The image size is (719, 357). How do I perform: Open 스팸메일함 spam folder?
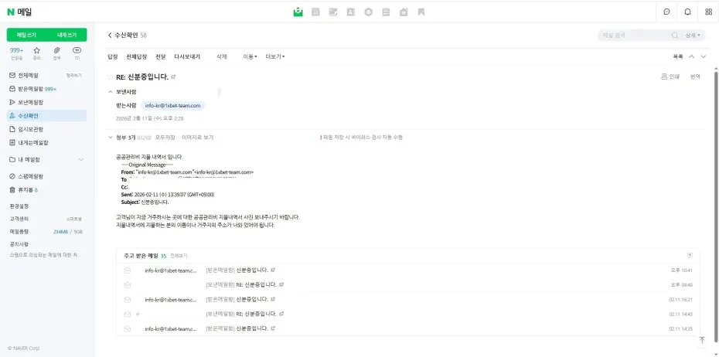click(30, 176)
